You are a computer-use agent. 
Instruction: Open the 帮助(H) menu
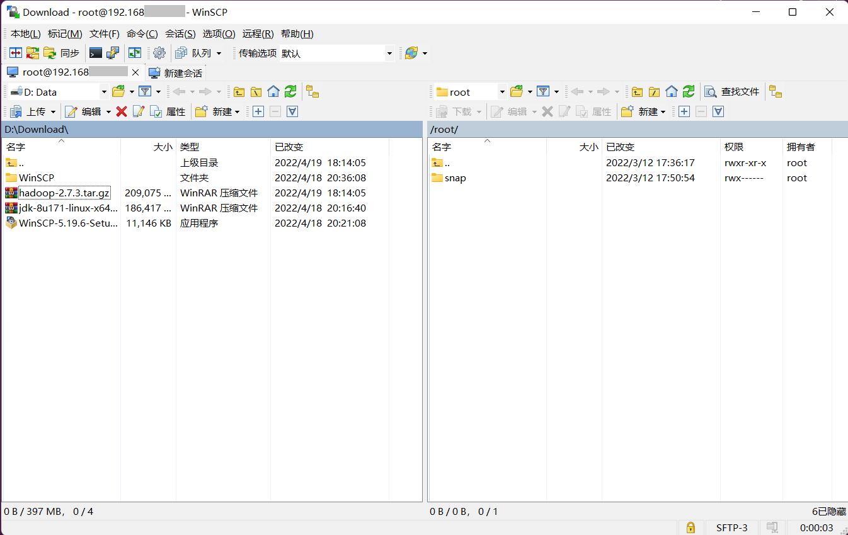pyautogui.click(x=297, y=34)
